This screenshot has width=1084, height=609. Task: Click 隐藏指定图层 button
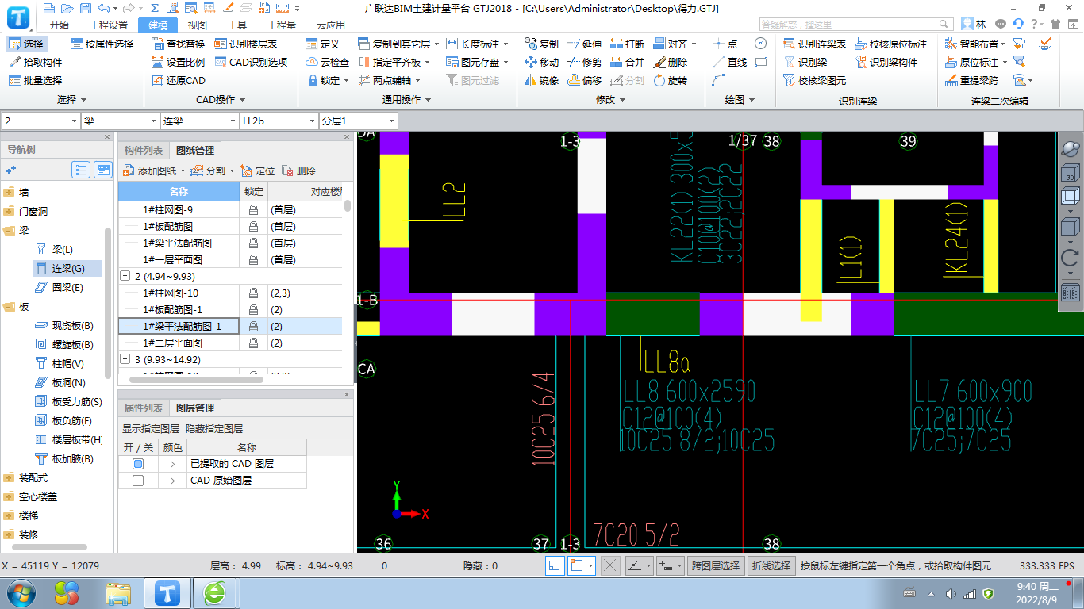click(x=214, y=428)
